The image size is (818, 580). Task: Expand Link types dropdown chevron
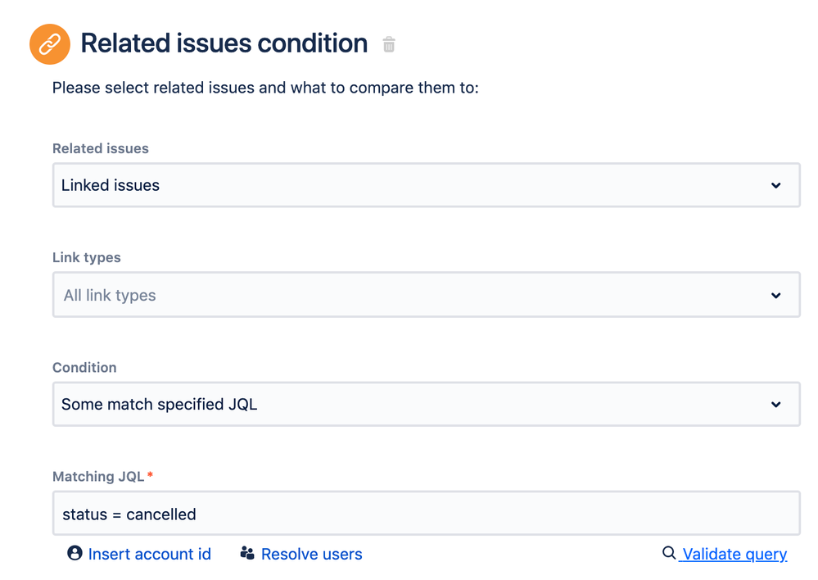[x=775, y=296]
